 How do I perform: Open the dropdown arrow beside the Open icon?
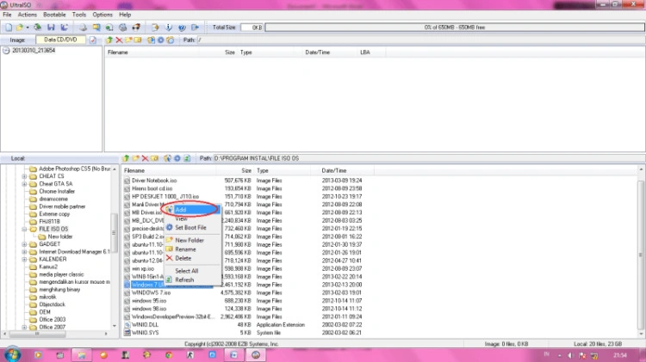[x=28, y=28]
